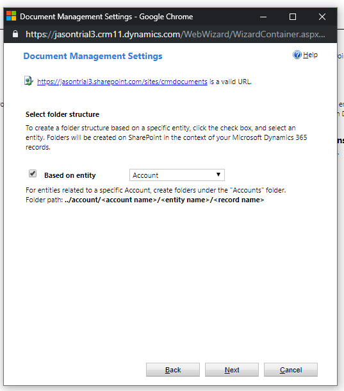This screenshot has height=391, width=344.
Task: Click the Back button
Action: coord(173,370)
